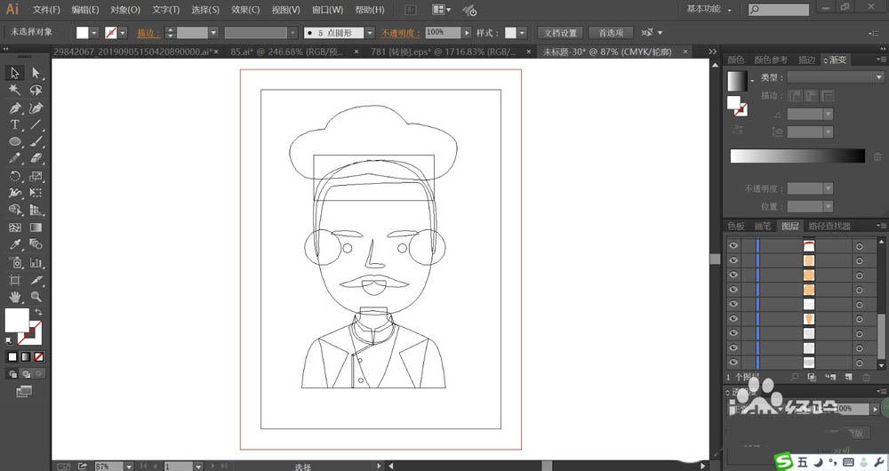Pick the Direct Selection tool

(36, 73)
